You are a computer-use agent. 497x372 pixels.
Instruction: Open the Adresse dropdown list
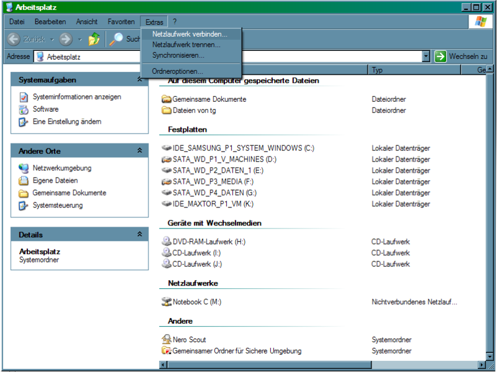tap(426, 56)
